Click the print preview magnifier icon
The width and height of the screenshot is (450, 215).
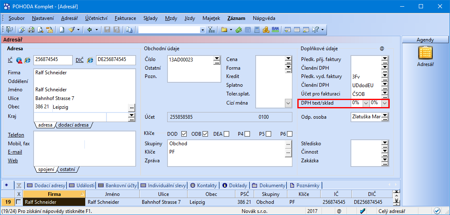point(40,29)
